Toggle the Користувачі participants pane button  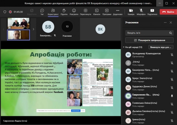click(x=53, y=12)
